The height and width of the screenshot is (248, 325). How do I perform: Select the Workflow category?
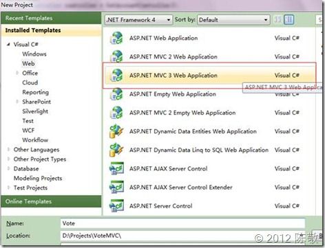(35, 140)
